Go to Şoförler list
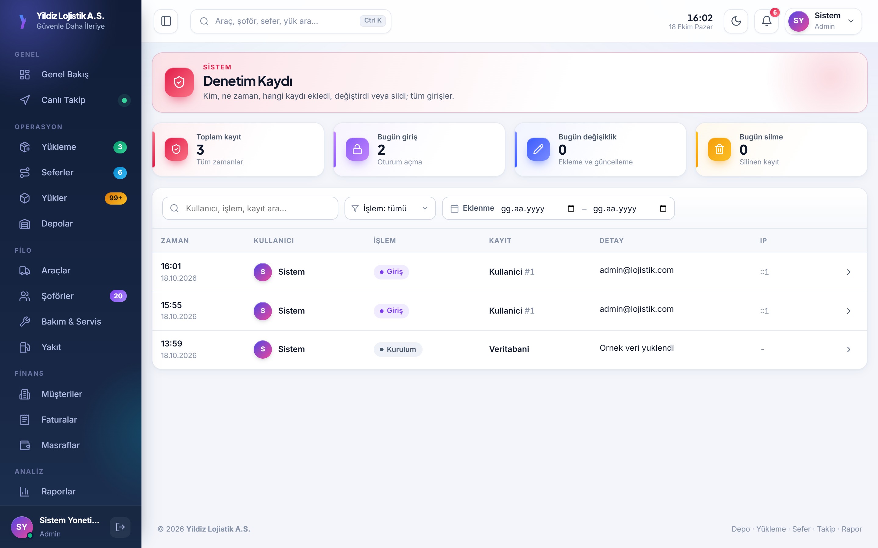Image resolution: width=878 pixels, height=548 pixels. 71,296
